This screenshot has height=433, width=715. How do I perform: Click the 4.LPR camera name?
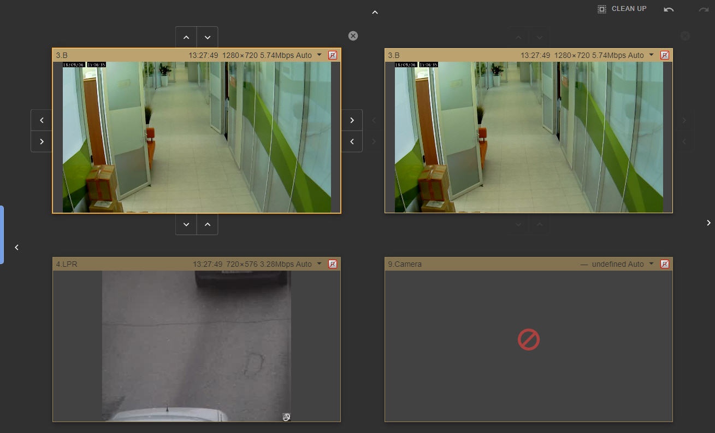67,264
